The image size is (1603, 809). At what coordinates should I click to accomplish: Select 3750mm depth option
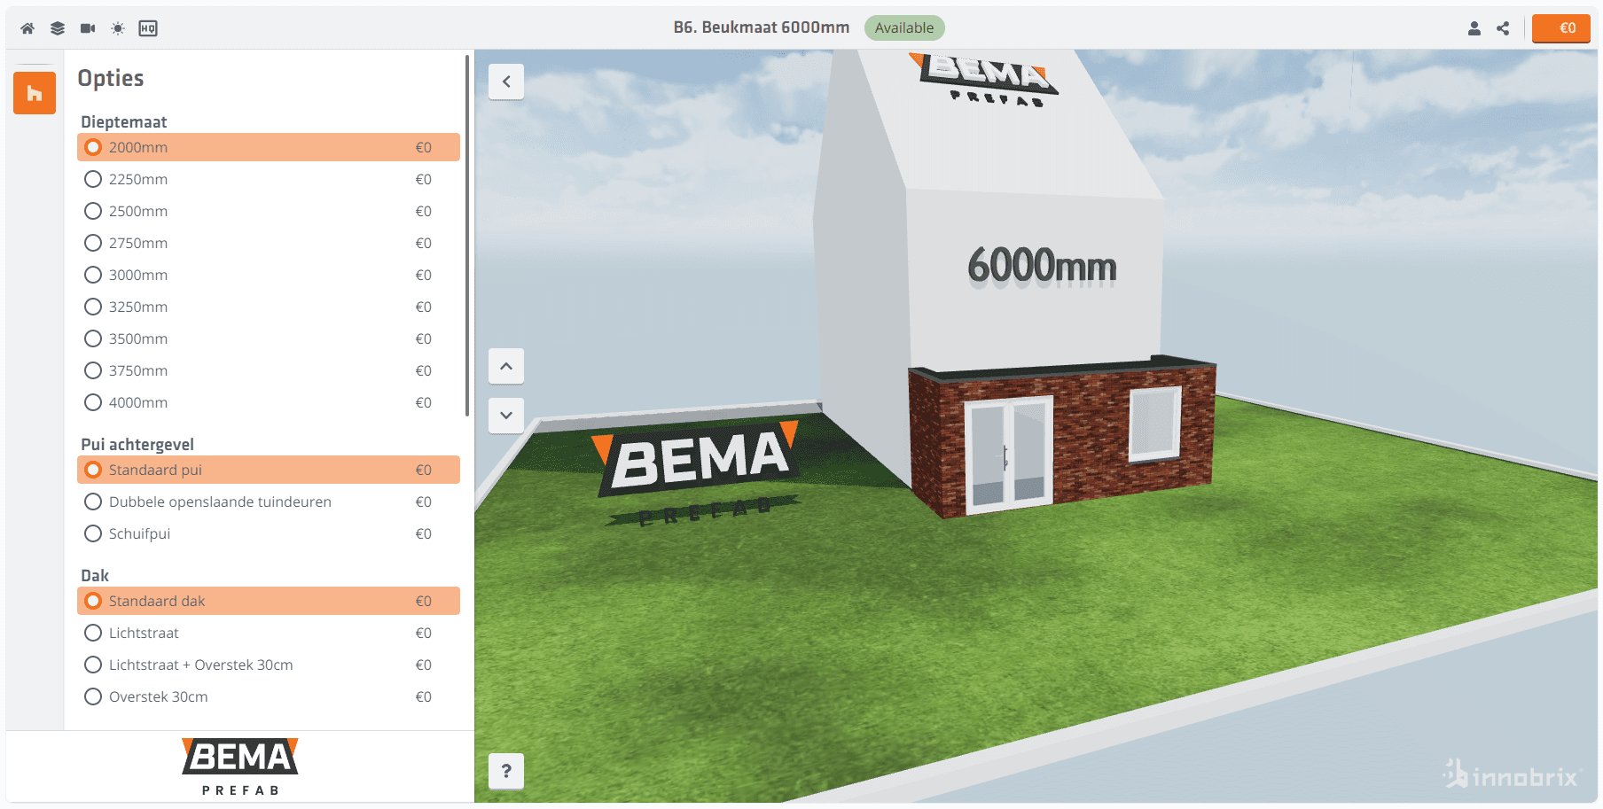coord(269,370)
